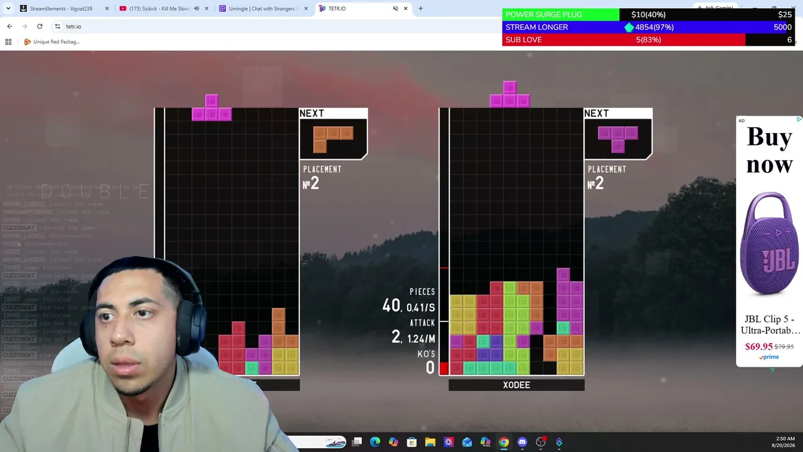803x452 pixels.
Task: Open Task View from the taskbar
Action: (357, 442)
